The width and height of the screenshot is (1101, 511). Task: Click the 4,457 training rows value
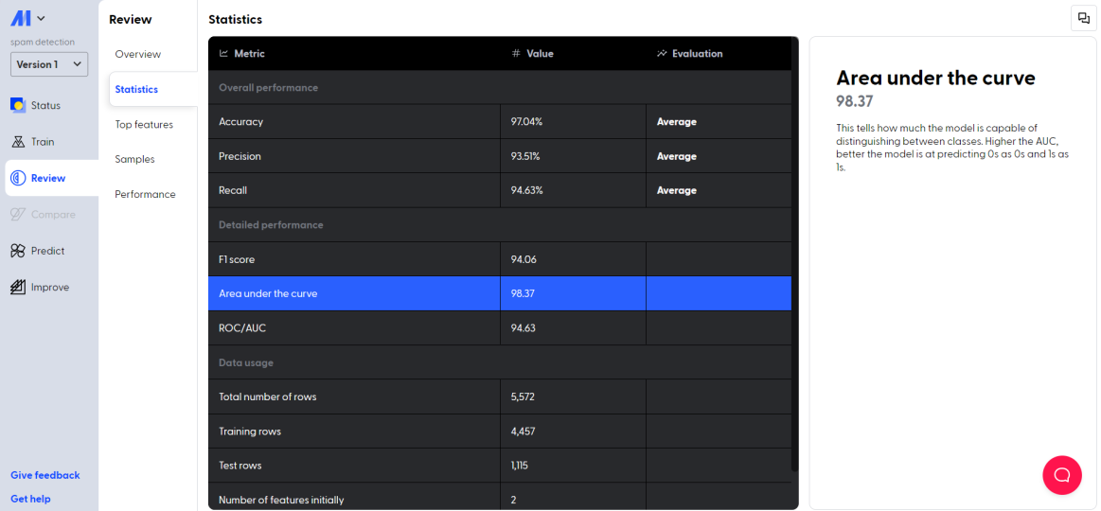click(x=524, y=431)
